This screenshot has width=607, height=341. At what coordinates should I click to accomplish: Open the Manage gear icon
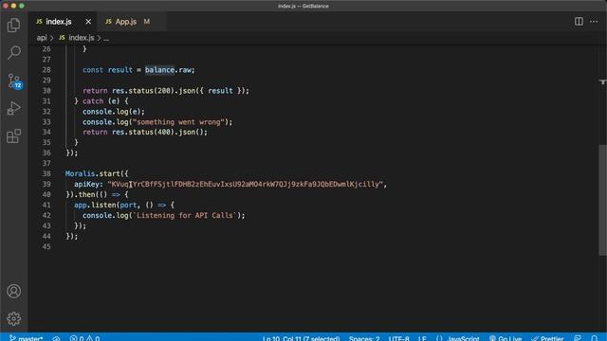(13, 318)
